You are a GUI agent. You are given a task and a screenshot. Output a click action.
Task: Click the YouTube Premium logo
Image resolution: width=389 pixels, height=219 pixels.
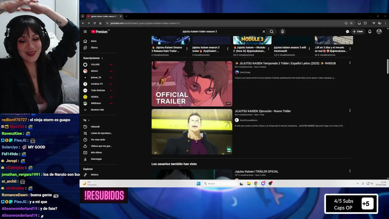pos(99,32)
